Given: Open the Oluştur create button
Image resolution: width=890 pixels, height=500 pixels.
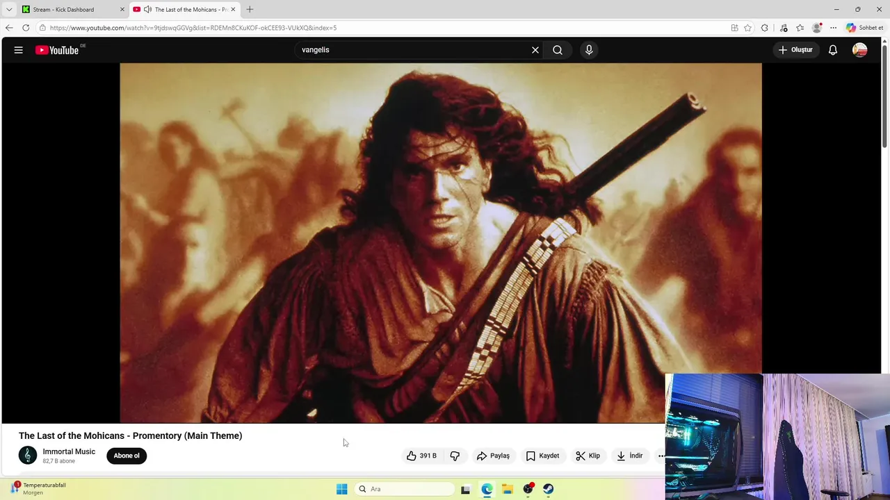Looking at the screenshot, I should point(796,50).
